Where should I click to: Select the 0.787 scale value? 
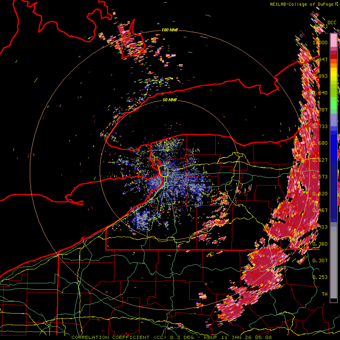[320, 110]
